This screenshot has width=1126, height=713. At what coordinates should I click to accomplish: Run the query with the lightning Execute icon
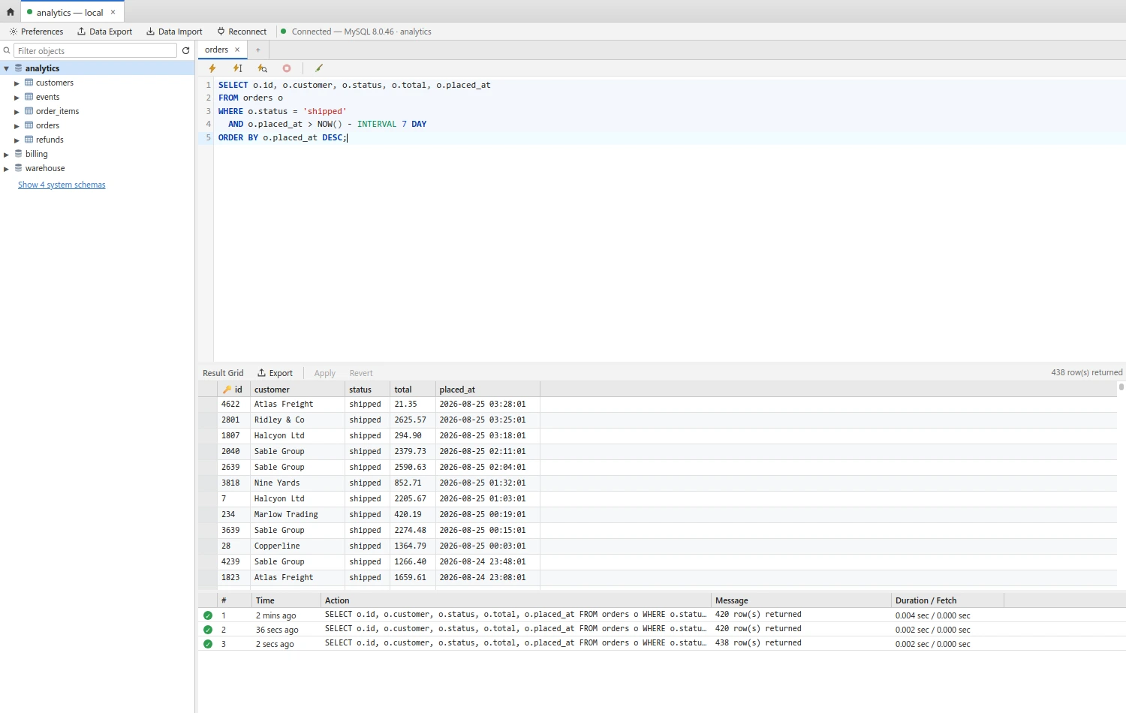point(212,68)
